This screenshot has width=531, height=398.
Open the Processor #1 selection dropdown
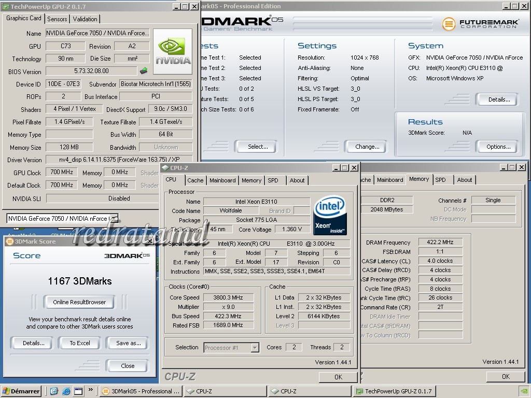[x=255, y=348]
